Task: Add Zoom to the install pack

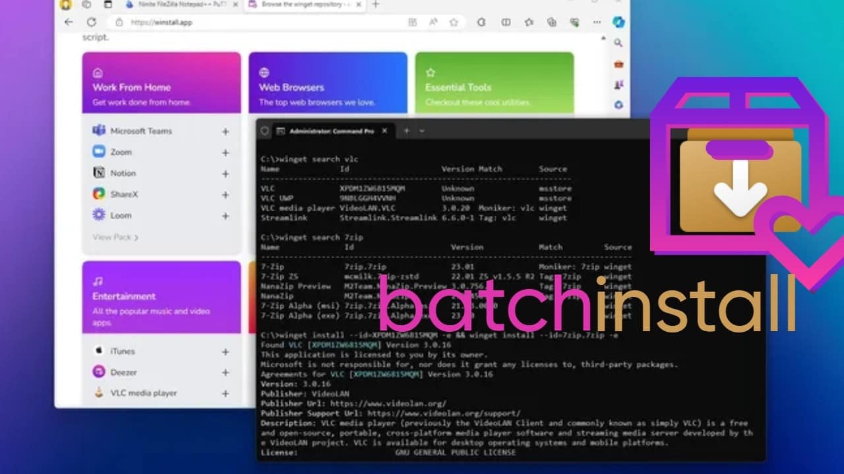Action: coord(225,153)
